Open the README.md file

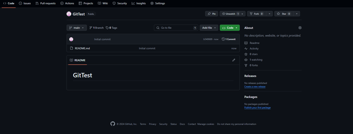[x=82, y=48]
